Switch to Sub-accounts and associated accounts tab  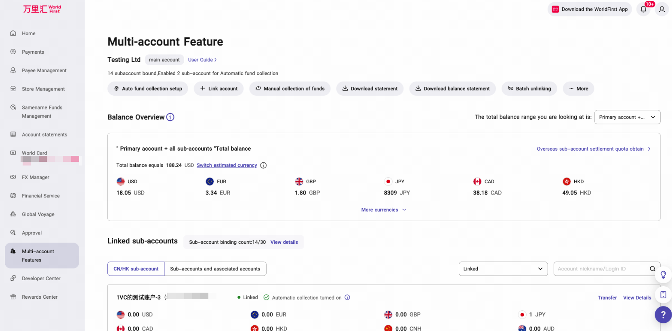click(215, 269)
